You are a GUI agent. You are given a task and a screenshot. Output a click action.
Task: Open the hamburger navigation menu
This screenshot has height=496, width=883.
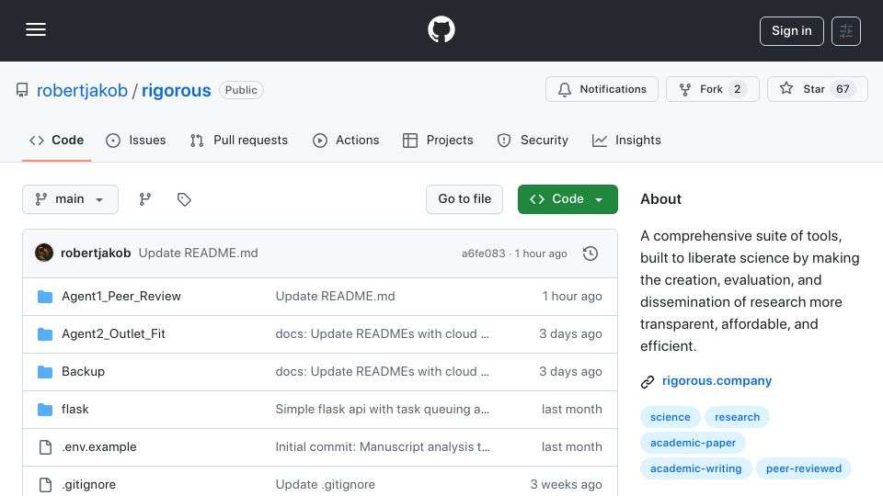pos(36,29)
